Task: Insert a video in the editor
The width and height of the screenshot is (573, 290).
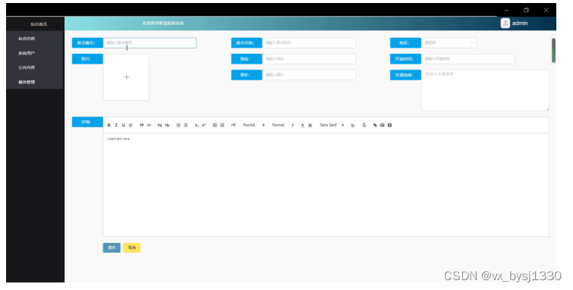Action: click(389, 125)
